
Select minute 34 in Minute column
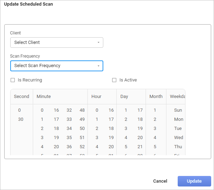(69, 129)
